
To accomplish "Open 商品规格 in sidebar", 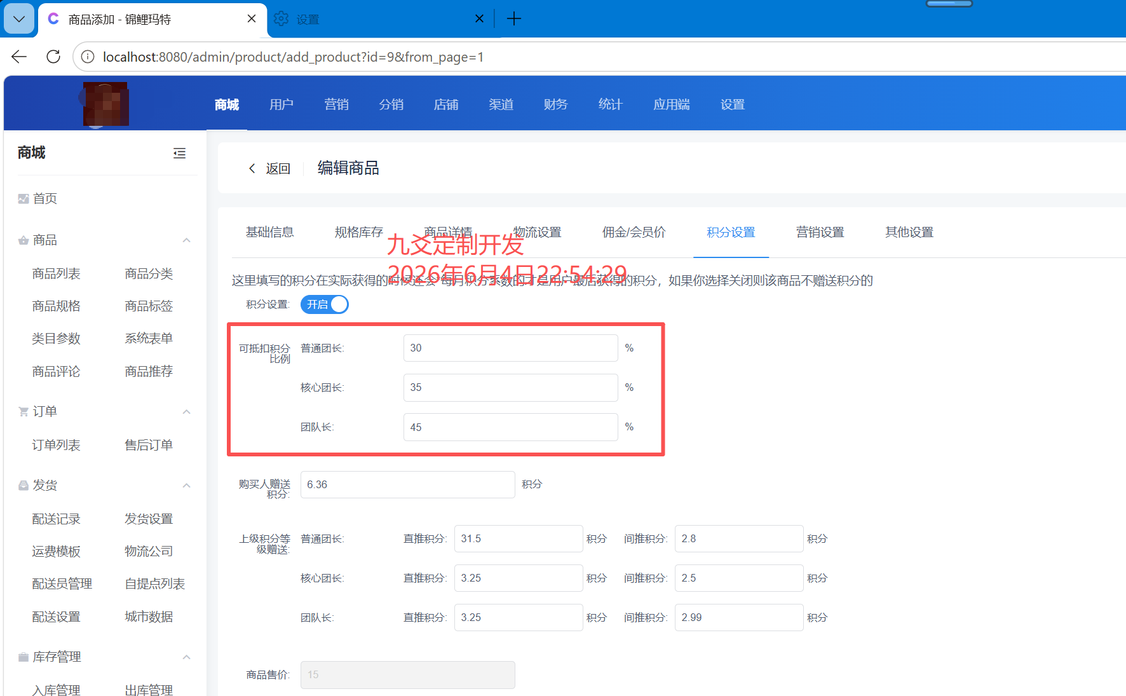I will pyautogui.click(x=57, y=306).
